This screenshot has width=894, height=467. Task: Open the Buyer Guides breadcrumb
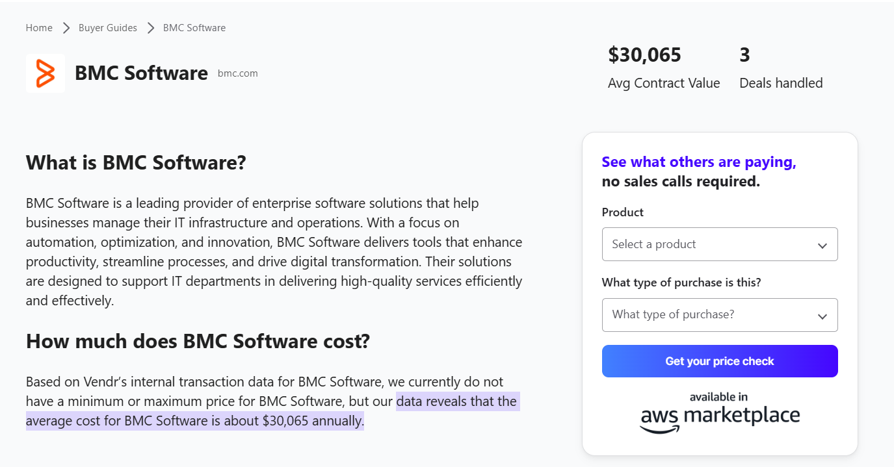108,28
